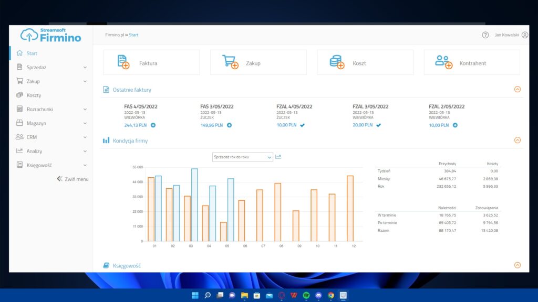This screenshot has height=302, width=538.
Task: Click the total liabilities value 13 420,08
Action: click(490, 231)
